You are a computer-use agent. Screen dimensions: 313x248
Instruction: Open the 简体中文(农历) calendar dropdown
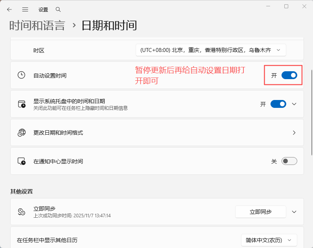269,240
